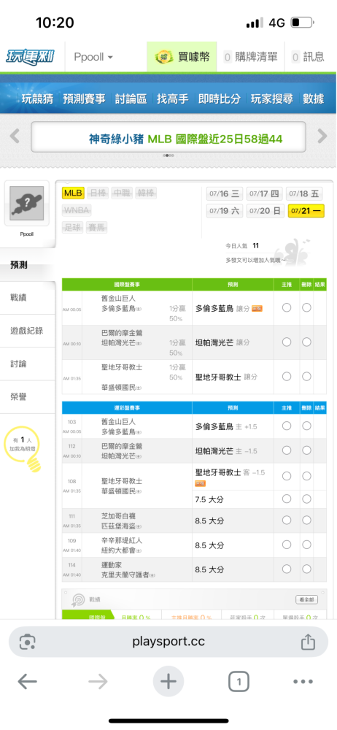Go to previous banner with left arrow
337x730 pixels.
click(15, 136)
